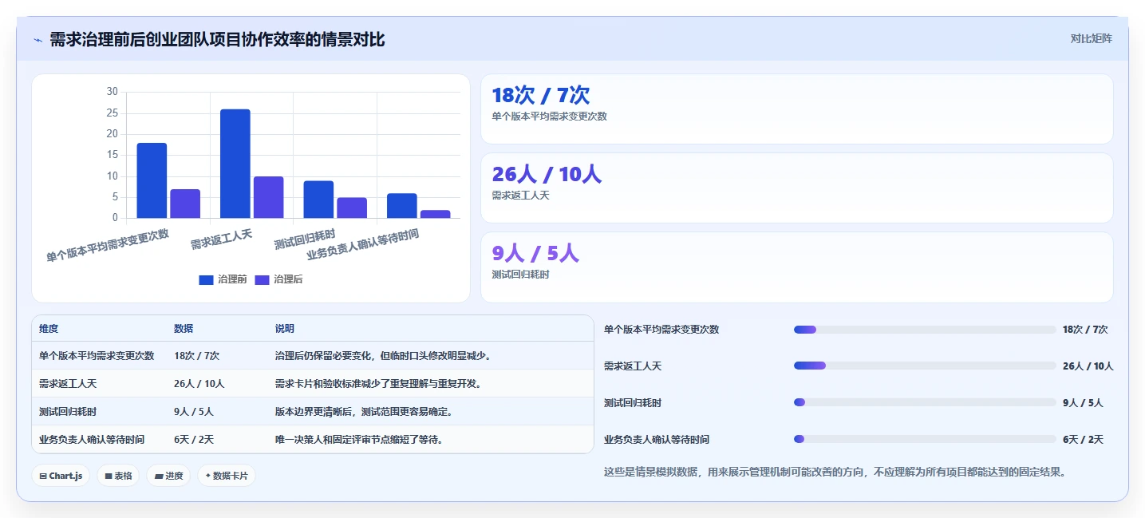Click the 数据卡片 tag pill
Viewport: 1145px width, 518px height.
click(x=227, y=476)
